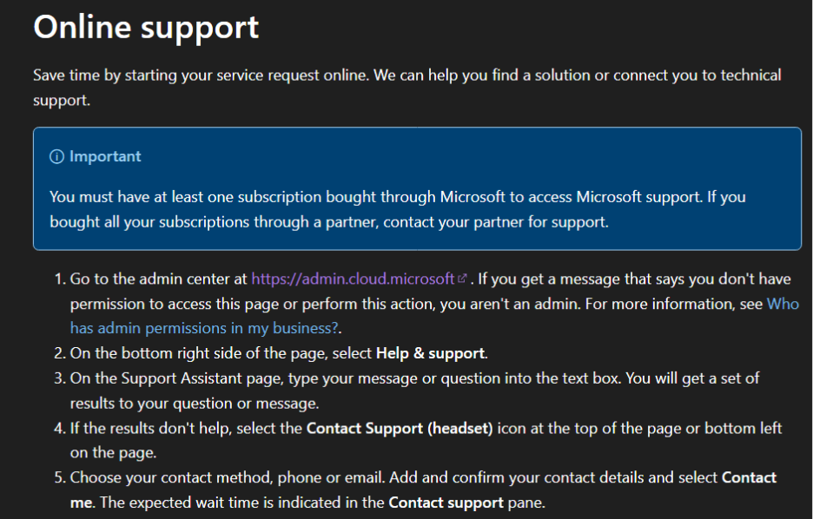Click the external link icon after admin URL
Screen dimensions: 813x519
tap(462, 278)
